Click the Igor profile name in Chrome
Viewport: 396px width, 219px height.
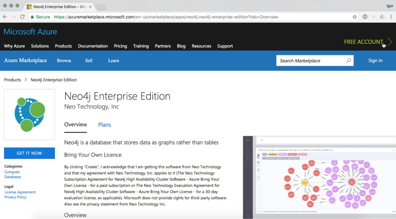point(390,5)
